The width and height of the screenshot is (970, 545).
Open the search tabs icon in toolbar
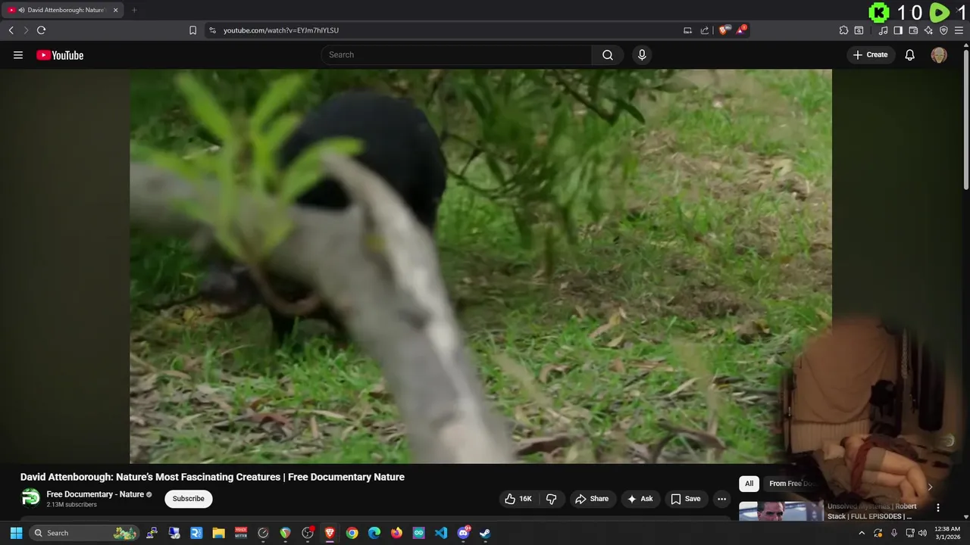[859, 30]
